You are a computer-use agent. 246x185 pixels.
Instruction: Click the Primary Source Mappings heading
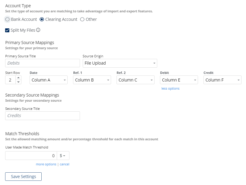[x=30, y=43]
